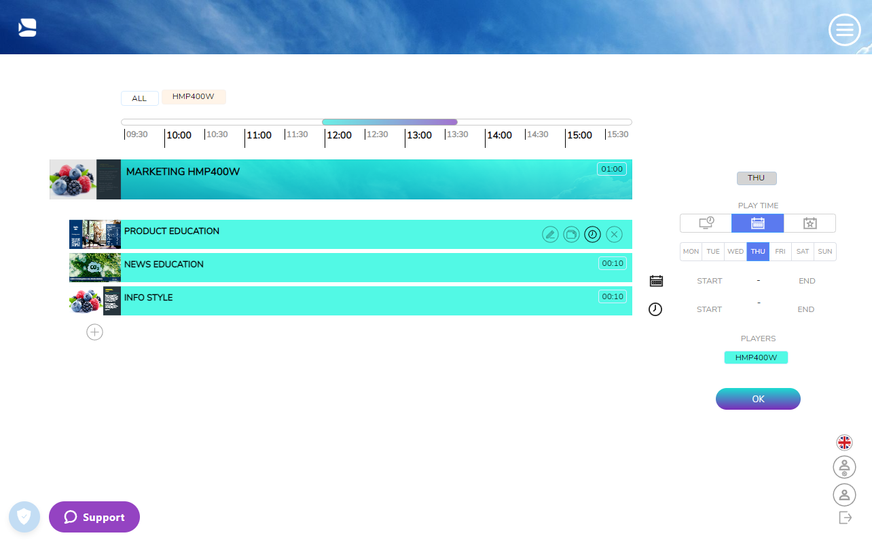Viewport: 872px width, 542px height.
Task: Select the edit pencil icon on PRODUCT EDUCATION
Action: [x=550, y=234]
